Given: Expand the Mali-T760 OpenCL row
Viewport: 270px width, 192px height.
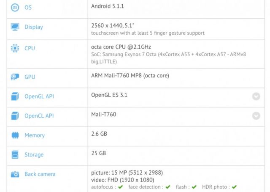Looking at the screenshot, I should click(x=256, y=116).
